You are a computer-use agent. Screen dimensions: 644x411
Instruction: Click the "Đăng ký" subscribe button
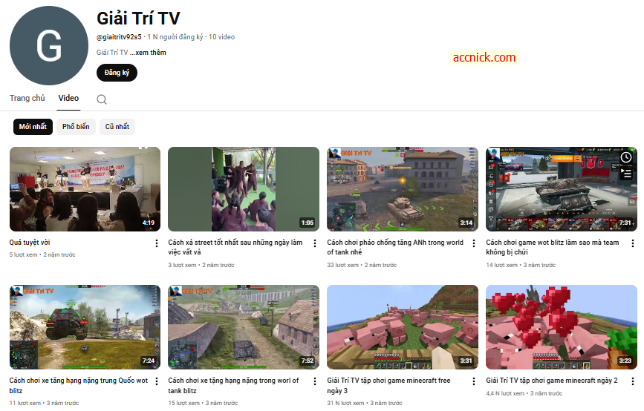[x=117, y=73]
